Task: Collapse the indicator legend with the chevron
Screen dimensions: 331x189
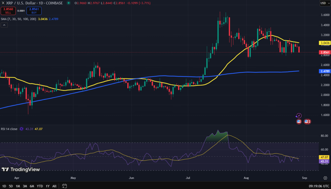Action: (4, 25)
